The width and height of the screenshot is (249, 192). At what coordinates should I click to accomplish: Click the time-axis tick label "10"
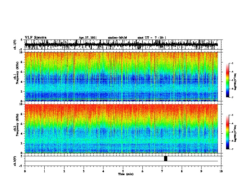coord(221,171)
